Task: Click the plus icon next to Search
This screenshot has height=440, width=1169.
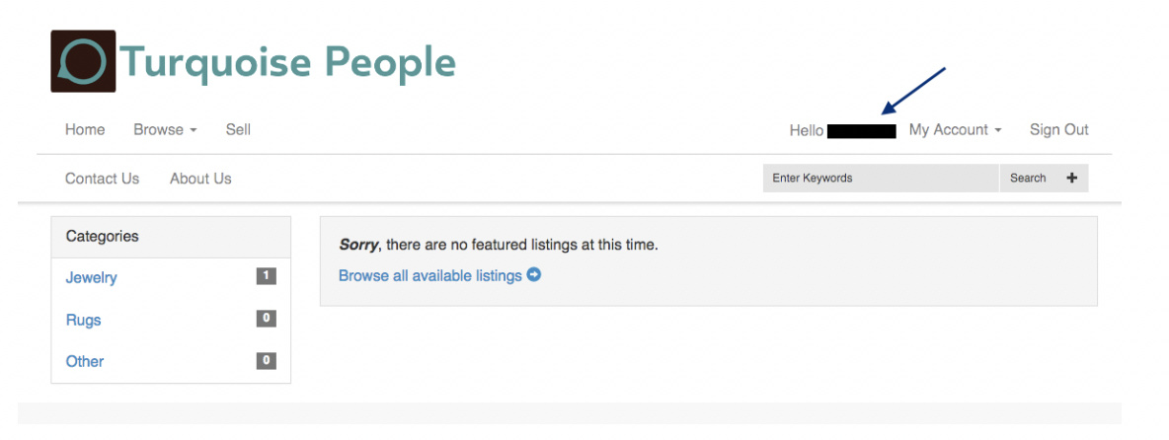Action: (1072, 178)
